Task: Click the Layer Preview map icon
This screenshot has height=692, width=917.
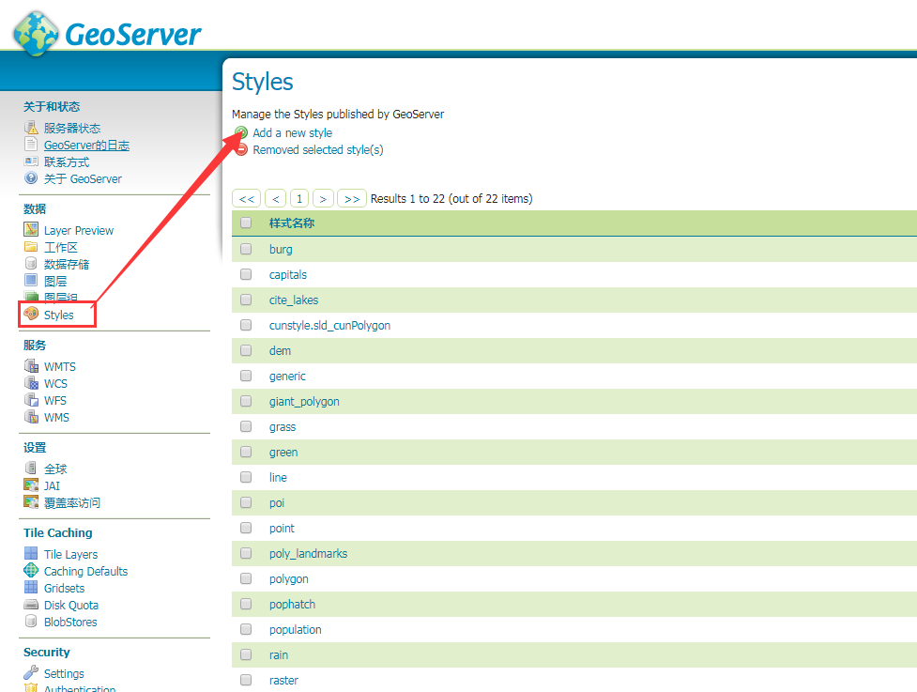Action: click(x=31, y=229)
